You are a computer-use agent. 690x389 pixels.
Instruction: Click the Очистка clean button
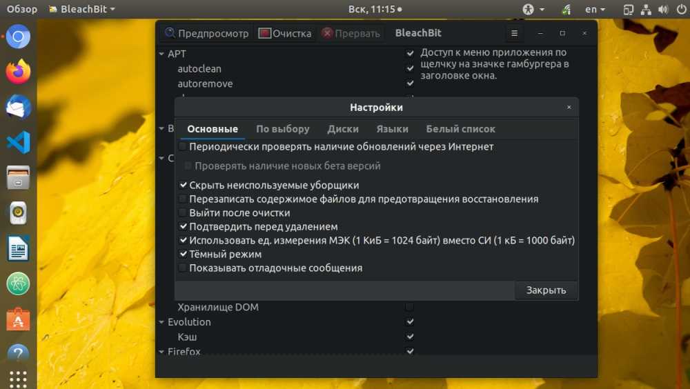pos(285,33)
